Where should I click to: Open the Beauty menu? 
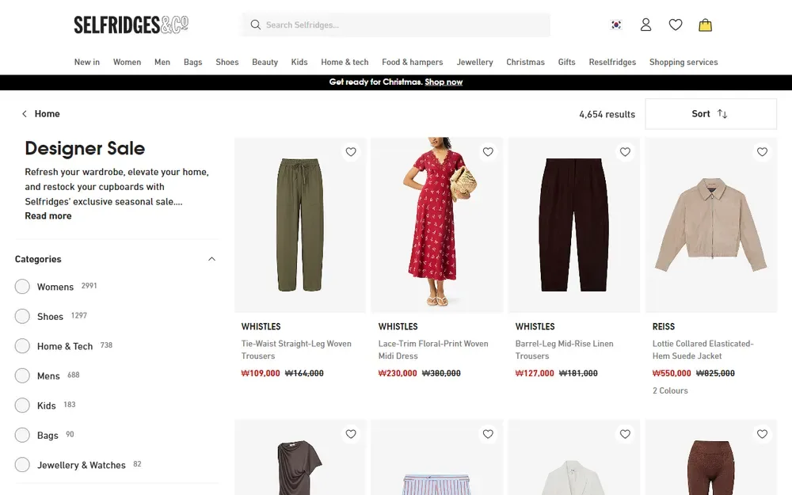[x=265, y=62]
